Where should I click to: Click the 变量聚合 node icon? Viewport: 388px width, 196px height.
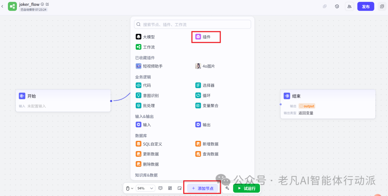click(198, 106)
